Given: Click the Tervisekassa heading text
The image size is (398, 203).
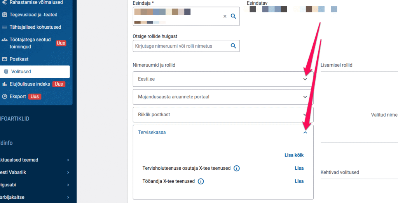Looking at the screenshot, I should coord(152,132).
